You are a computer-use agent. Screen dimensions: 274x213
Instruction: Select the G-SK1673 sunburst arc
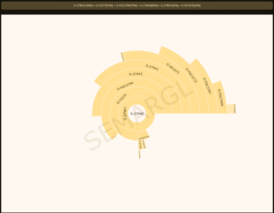point(173,68)
